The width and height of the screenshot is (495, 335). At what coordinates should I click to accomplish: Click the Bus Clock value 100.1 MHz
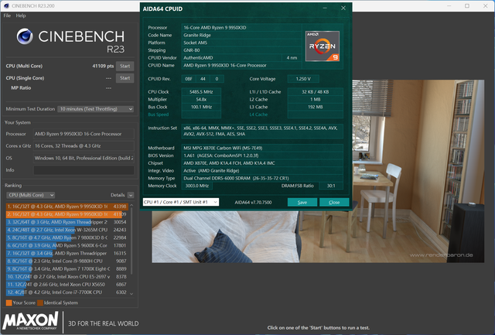(x=201, y=107)
